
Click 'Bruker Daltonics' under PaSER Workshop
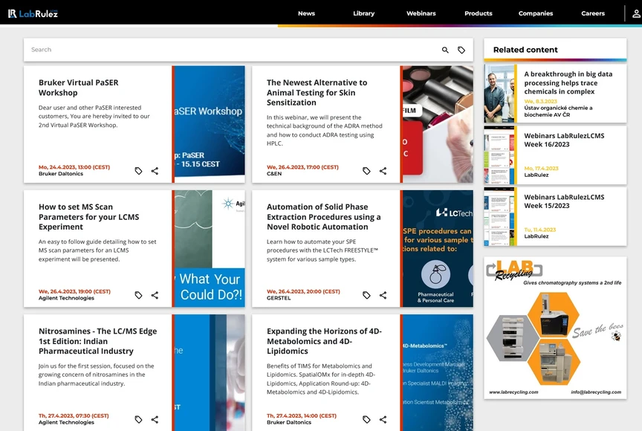point(61,174)
